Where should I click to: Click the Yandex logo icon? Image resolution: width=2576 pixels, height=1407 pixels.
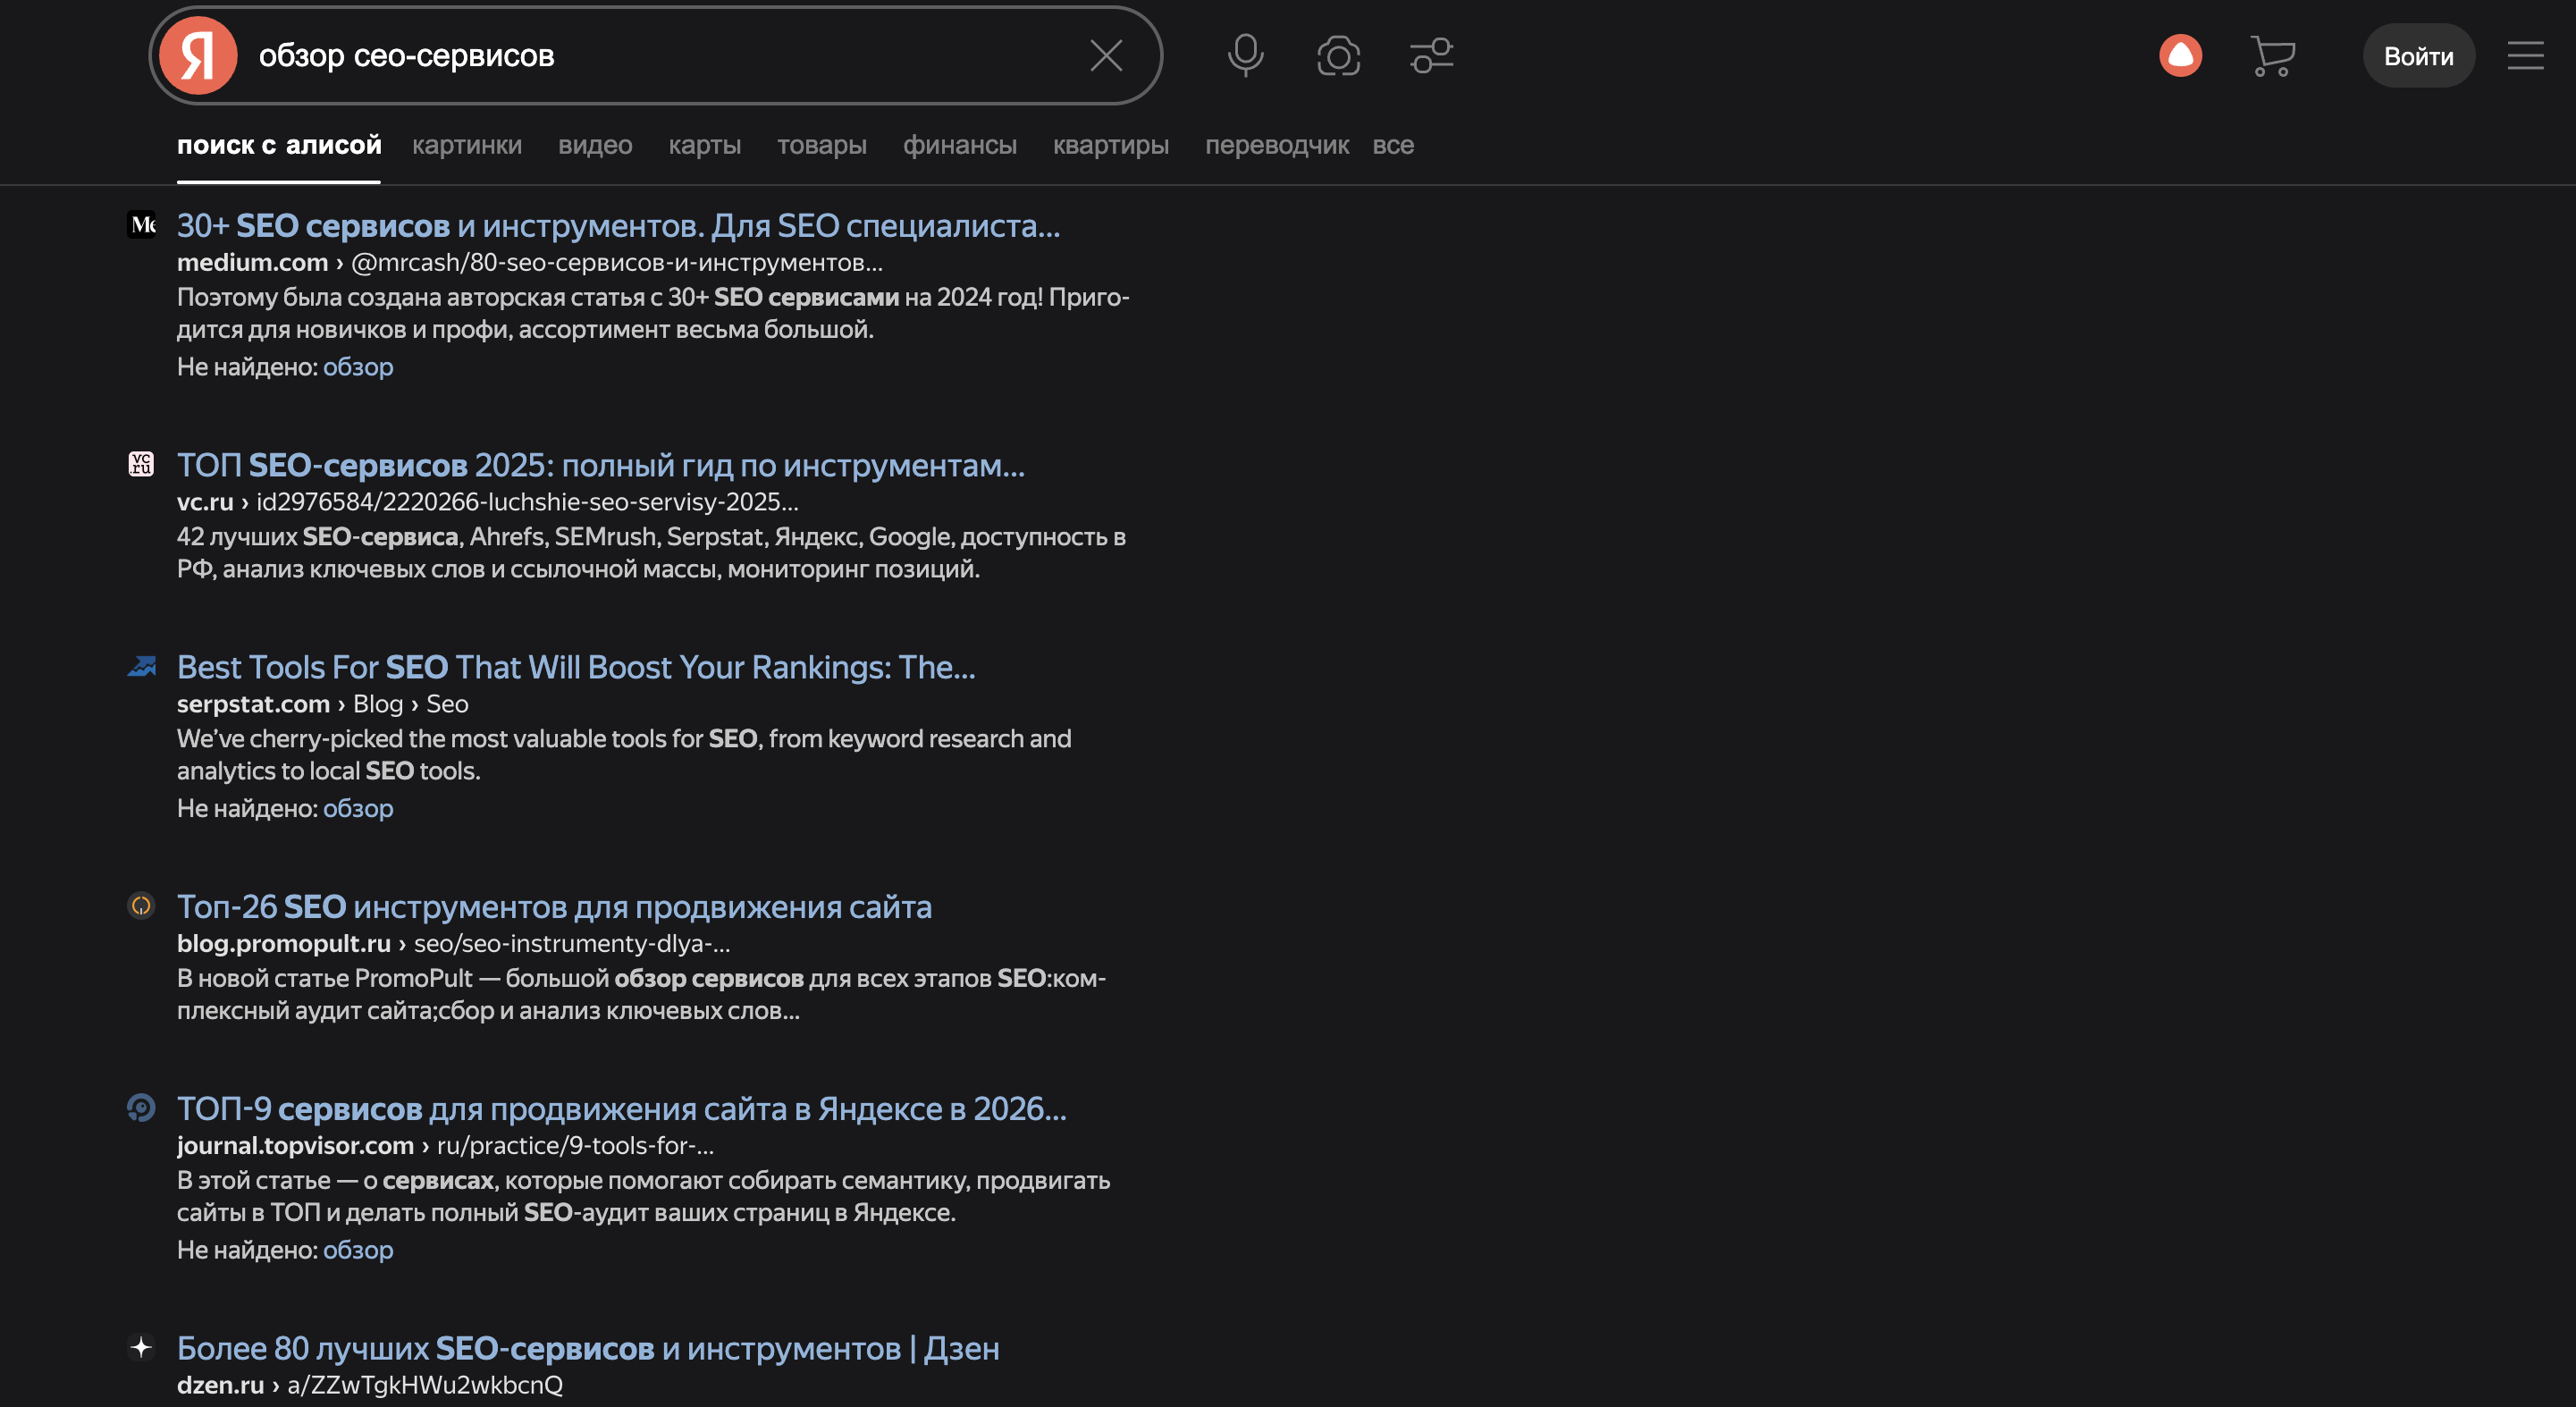point(198,56)
